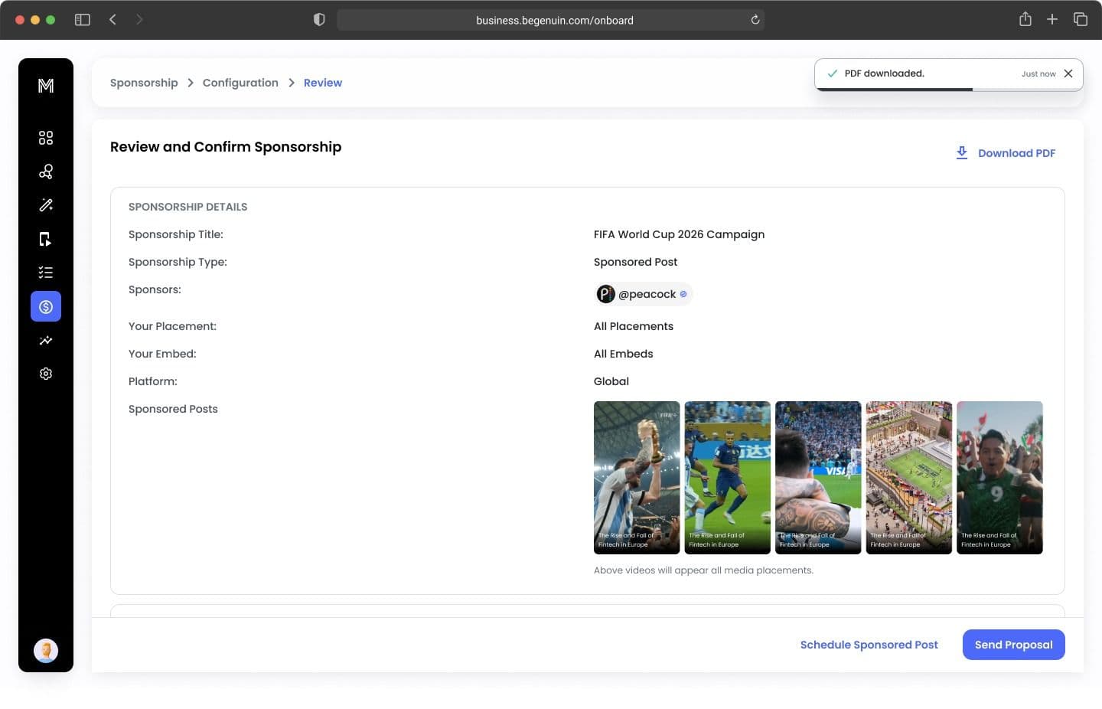
Task: Click the user avatar in the sidebar
Action: pos(46,651)
